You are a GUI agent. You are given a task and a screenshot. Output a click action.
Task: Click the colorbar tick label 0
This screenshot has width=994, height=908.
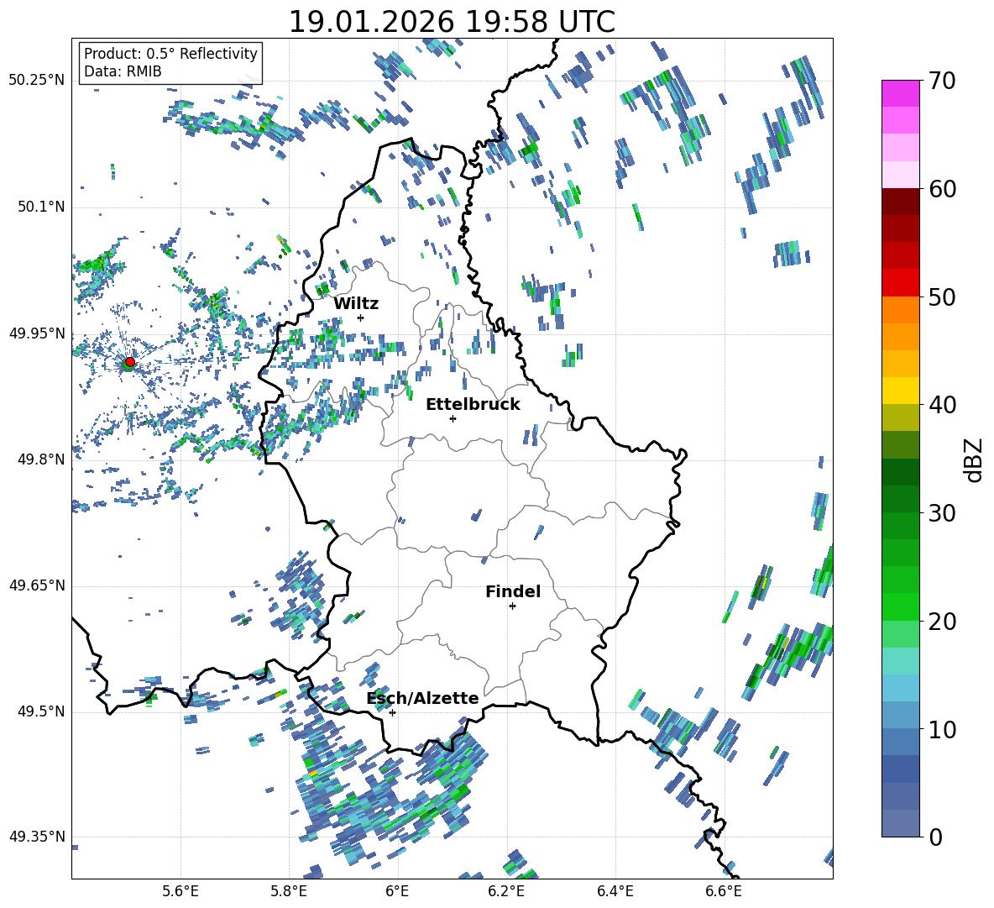pyautogui.click(x=935, y=837)
